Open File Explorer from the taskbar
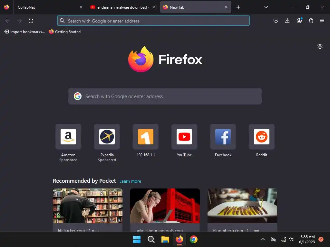The height and width of the screenshot is (247, 330). point(165,239)
